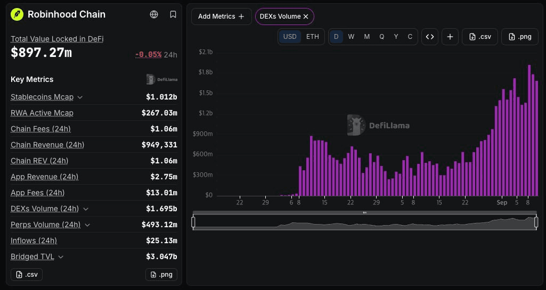This screenshot has height=290, width=546.
Task: Click the RWA Active Mcap label
Action: click(x=42, y=113)
